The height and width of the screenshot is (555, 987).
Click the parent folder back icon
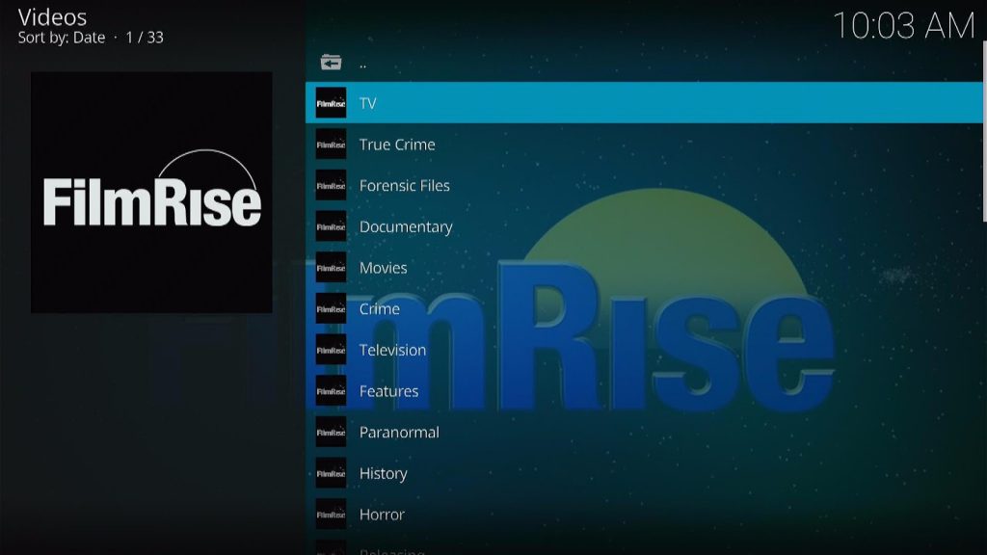pos(331,63)
